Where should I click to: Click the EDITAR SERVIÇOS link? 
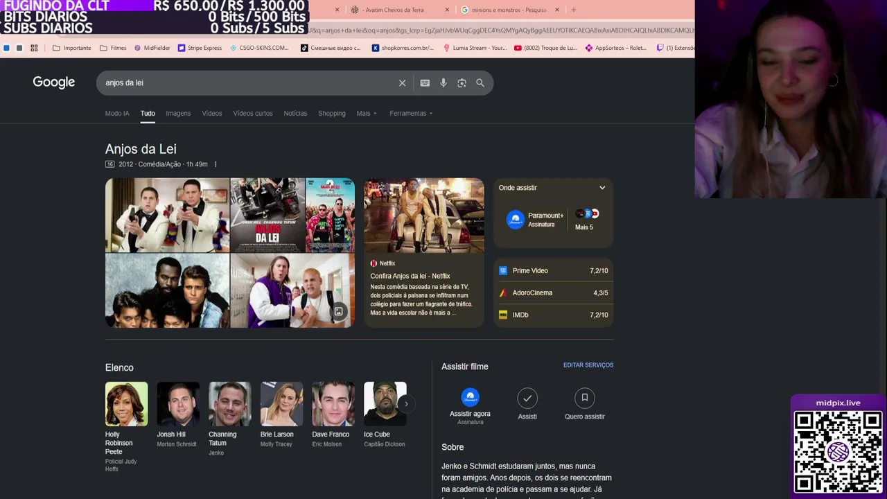point(588,365)
